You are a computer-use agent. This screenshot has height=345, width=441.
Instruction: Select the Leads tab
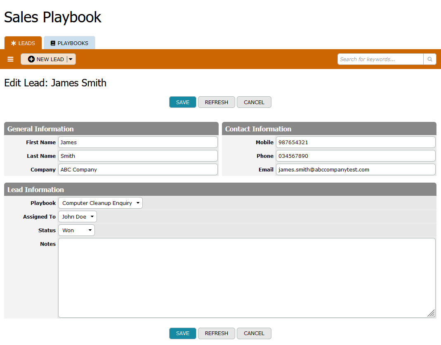pyautogui.click(x=23, y=43)
